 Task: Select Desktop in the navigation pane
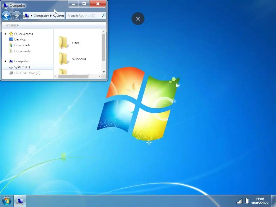[x=20, y=39]
